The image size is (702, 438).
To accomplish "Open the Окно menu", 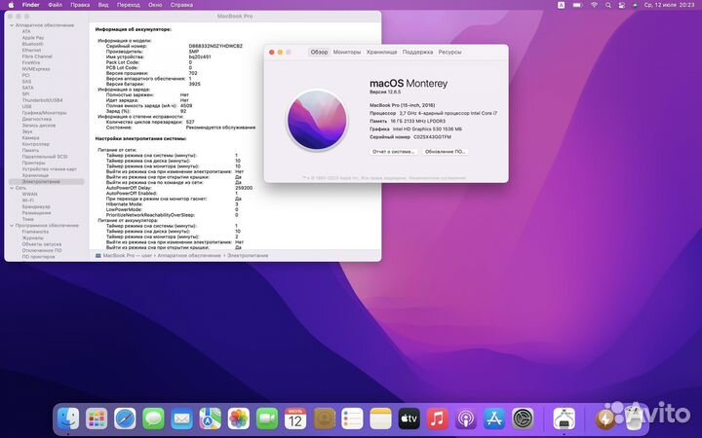I will point(155,5).
